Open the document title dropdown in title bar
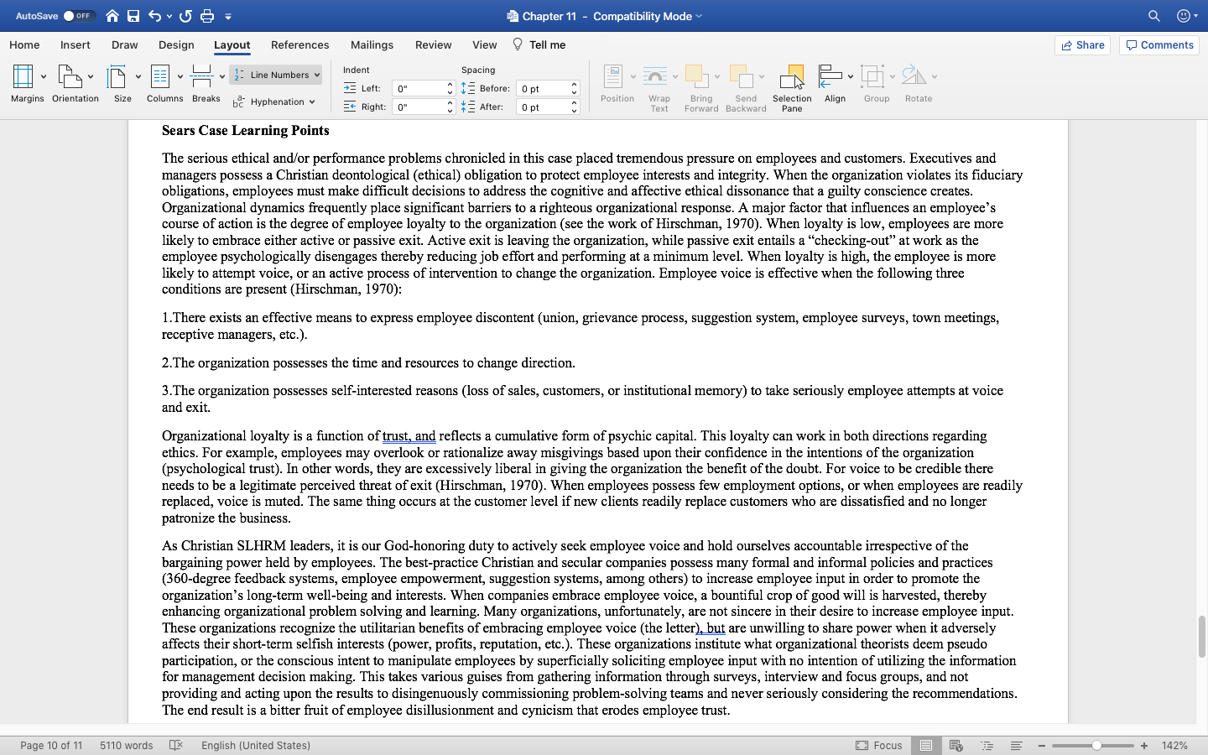 click(699, 16)
